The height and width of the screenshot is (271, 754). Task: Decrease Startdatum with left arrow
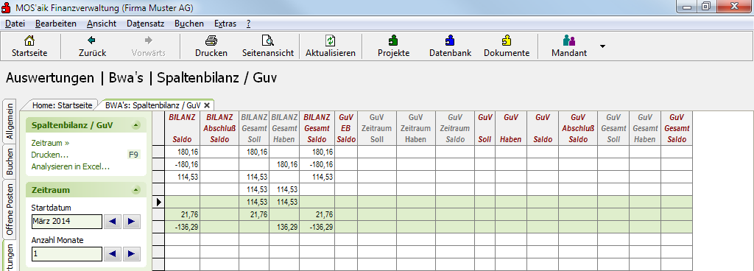pyautogui.click(x=113, y=222)
